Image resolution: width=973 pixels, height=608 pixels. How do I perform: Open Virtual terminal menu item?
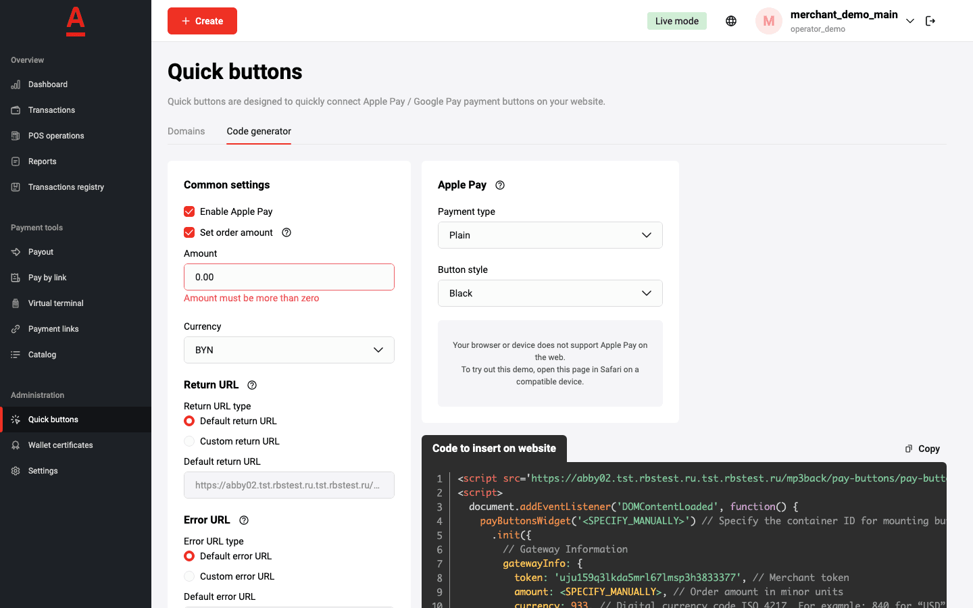[76, 303]
